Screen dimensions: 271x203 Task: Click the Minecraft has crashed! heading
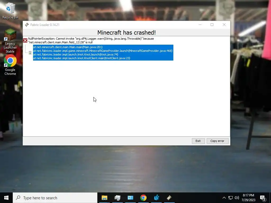[127, 33]
